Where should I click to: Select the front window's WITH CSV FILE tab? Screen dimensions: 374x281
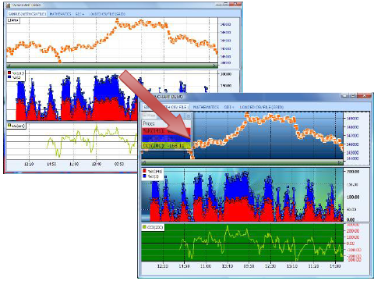[166, 107]
